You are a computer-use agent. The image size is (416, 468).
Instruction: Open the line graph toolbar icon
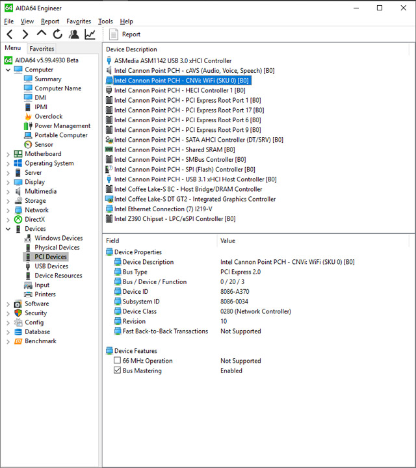point(90,34)
